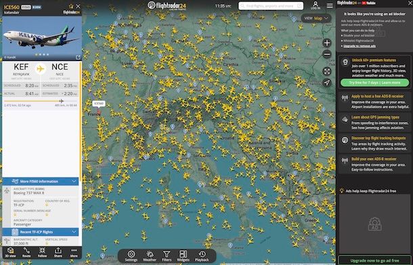413x265 pixels.
Task: Click the Icelandair airline name
Action: click(x=12, y=12)
